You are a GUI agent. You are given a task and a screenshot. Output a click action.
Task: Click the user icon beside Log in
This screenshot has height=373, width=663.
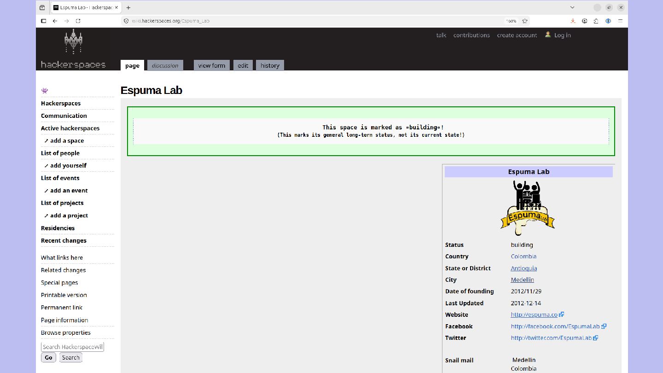pyautogui.click(x=548, y=35)
